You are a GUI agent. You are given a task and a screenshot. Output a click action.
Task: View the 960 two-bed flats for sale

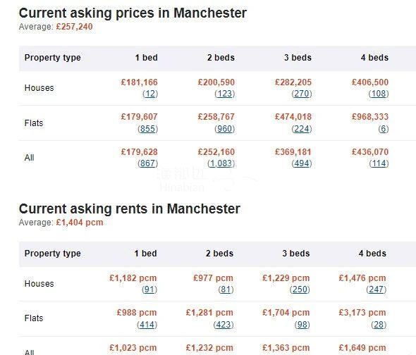point(225,129)
